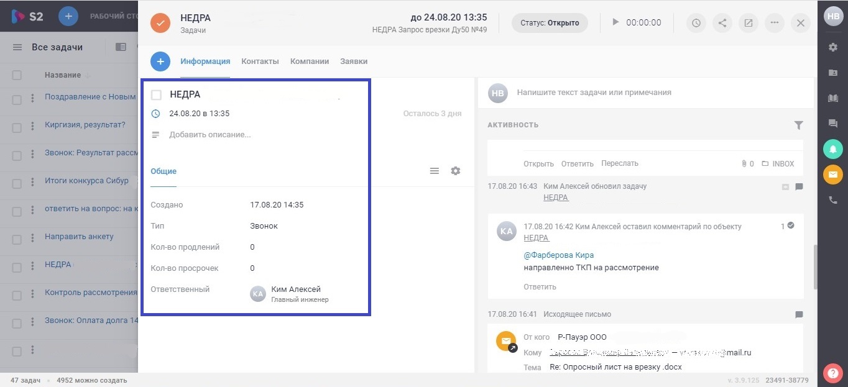Click Ответить under the comment

point(540,287)
